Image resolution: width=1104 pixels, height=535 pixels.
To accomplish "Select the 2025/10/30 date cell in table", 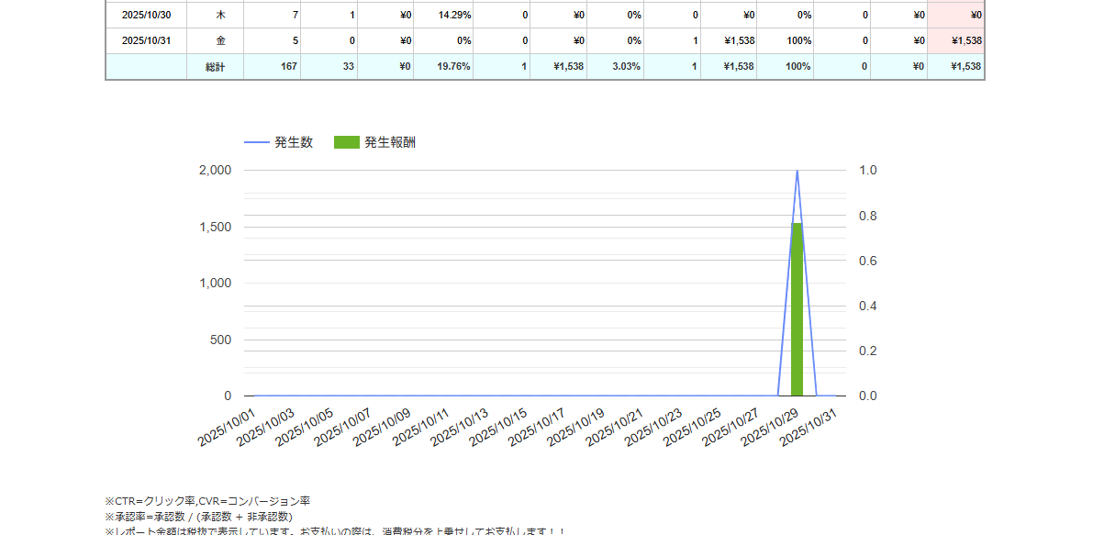I will pyautogui.click(x=146, y=15).
